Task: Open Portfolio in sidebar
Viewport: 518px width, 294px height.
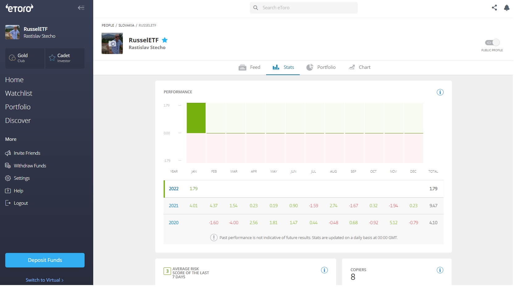Action: click(x=18, y=107)
